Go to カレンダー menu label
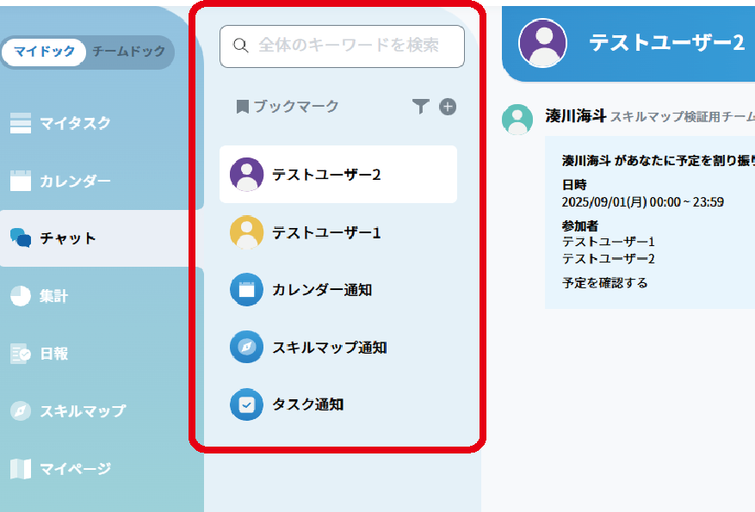The width and height of the screenshot is (755, 512). point(75,181)
